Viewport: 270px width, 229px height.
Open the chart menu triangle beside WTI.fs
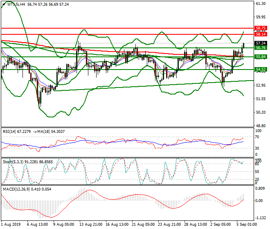(4, 4)
